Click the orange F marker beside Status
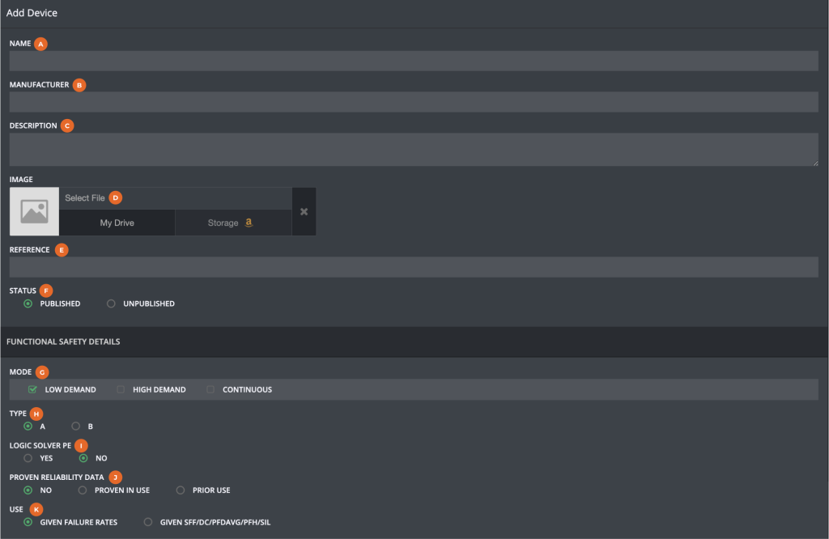This screenshot has height=539, width=829. [46, 290]
